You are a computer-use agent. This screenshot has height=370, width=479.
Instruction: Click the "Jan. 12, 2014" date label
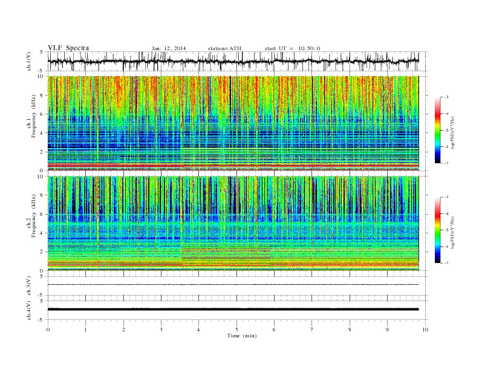pos(169,48)
